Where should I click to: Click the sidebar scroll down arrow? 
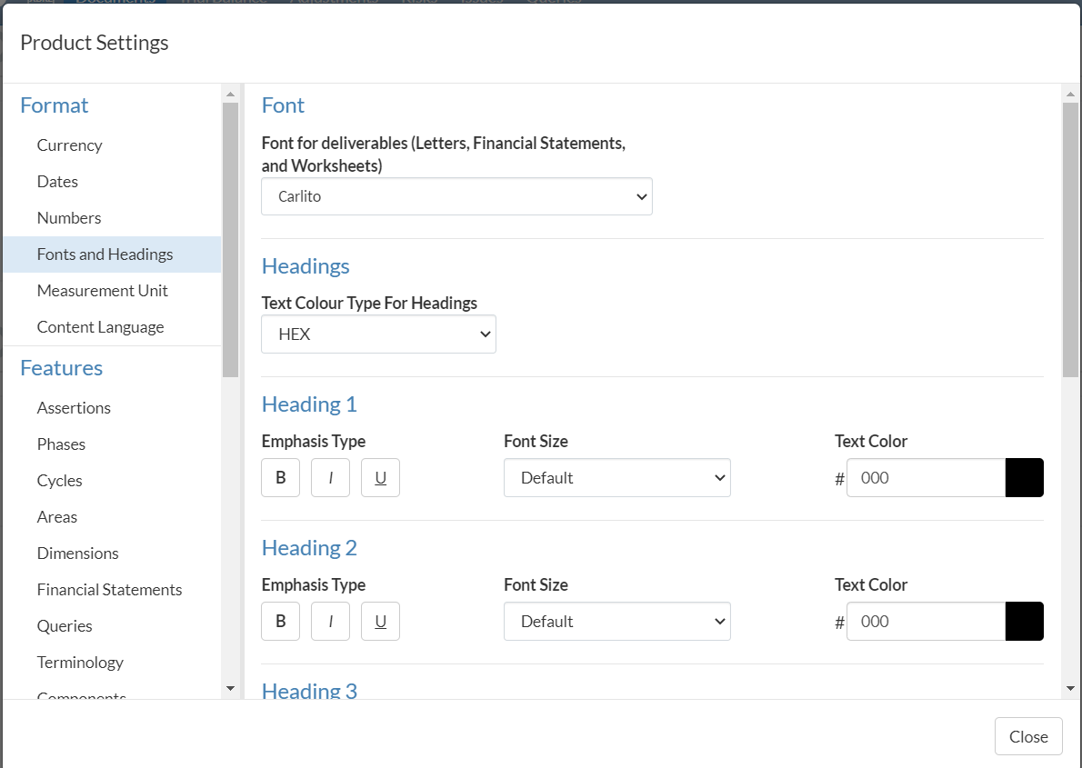click(x=230, y=689)
